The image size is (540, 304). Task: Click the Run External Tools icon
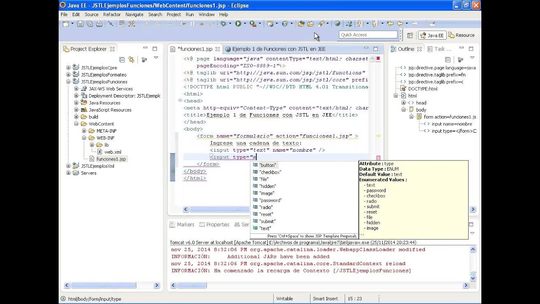click(252, 24)
